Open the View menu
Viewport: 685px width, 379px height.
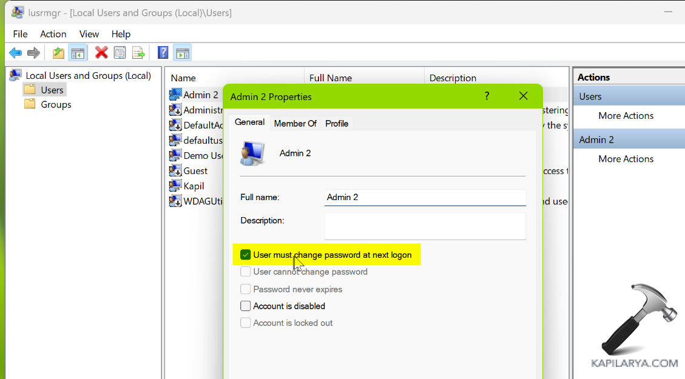coord(89,34)
